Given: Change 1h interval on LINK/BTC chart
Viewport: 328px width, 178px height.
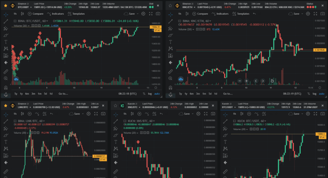Looking at the screenshot, I should (x=15, y=114).
